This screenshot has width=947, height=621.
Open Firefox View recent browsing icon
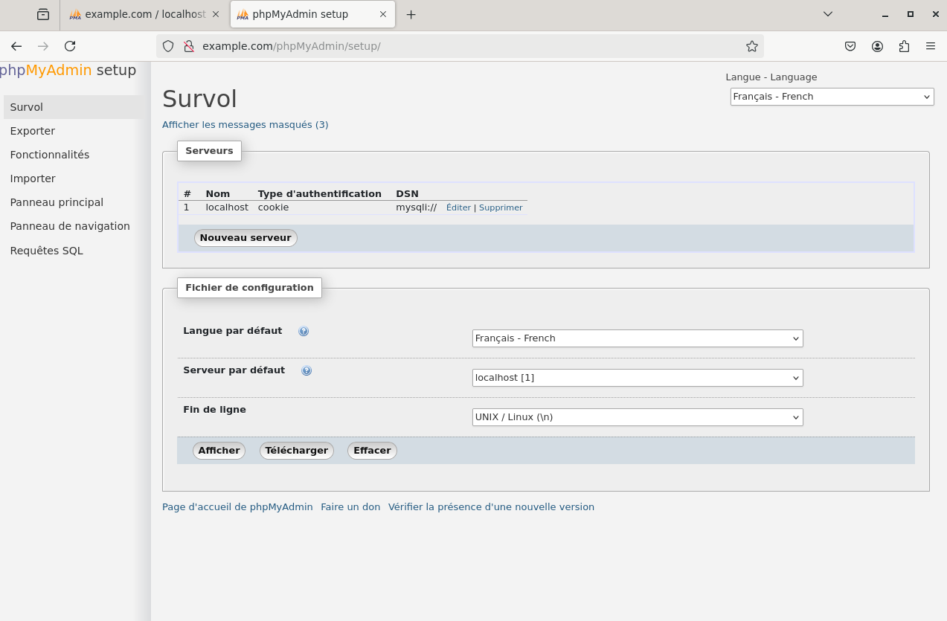tap(43, 15)
